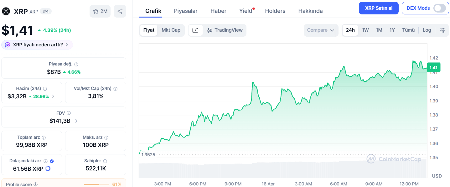Click the 522,11K holders value
This screenshot has width=450, height=187.
click(96, 169)
